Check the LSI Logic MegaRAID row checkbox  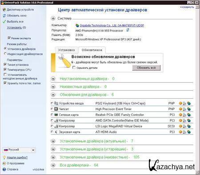(x=52, y=126)
